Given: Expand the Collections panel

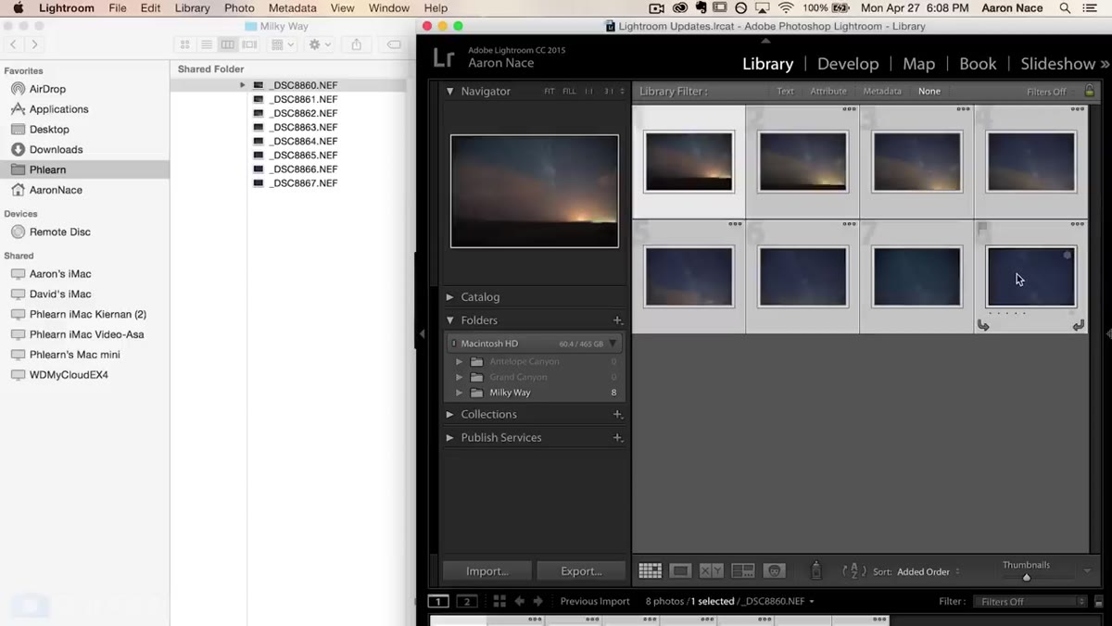Looking at the screenshot, I should tap(450, 414).
